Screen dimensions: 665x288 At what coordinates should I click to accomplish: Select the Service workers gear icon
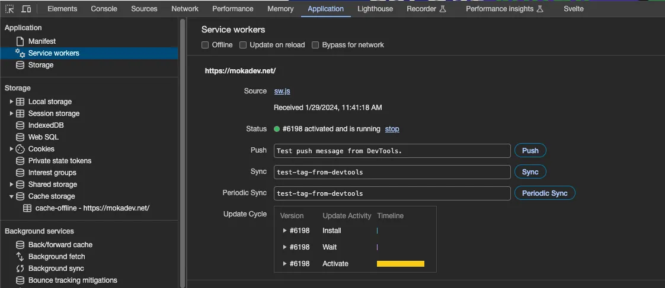pyautogui.click(x=20, y=53)
